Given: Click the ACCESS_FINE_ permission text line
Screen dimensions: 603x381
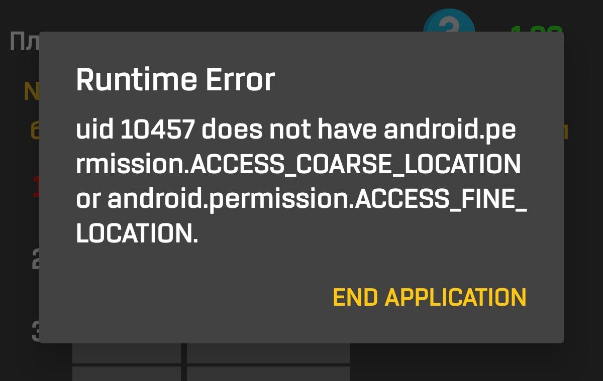Looking at the screenshot, I should [x=301, y=200].
